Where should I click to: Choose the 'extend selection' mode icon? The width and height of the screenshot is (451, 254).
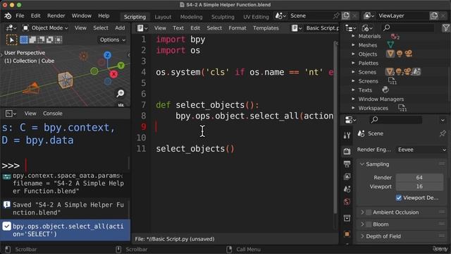[32, 40]
